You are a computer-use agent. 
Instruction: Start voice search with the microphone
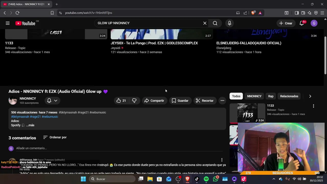(x=229, y=23)
